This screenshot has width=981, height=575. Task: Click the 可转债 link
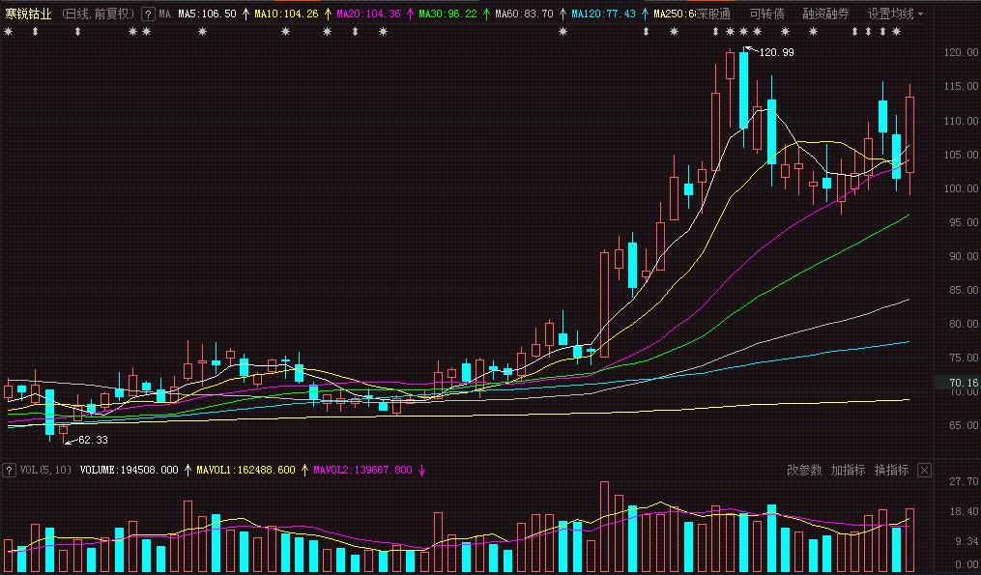coord(766,14)
